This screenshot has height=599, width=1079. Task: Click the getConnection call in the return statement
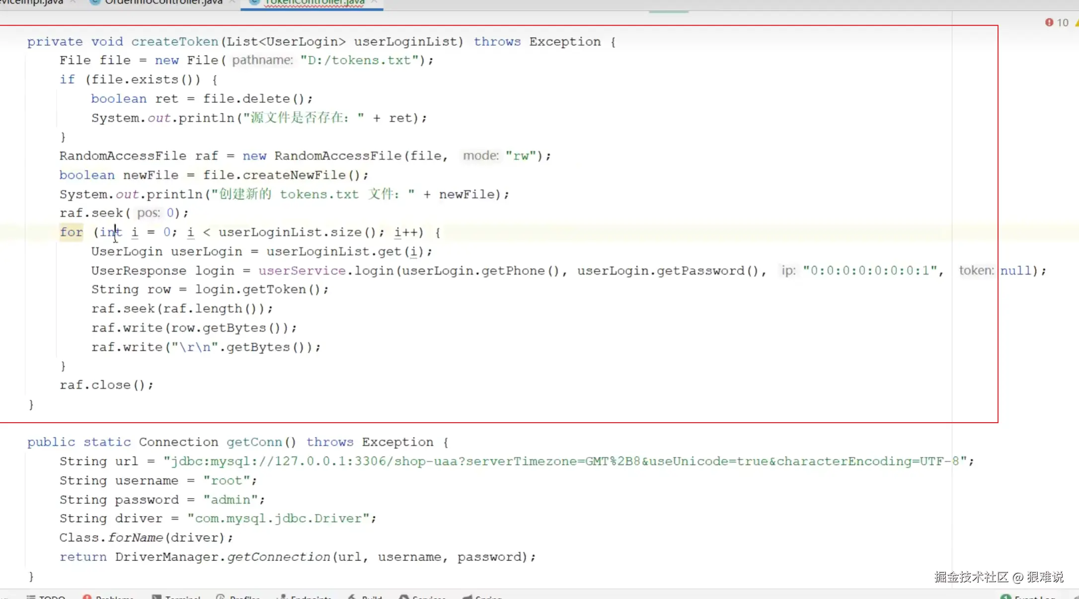278,557
